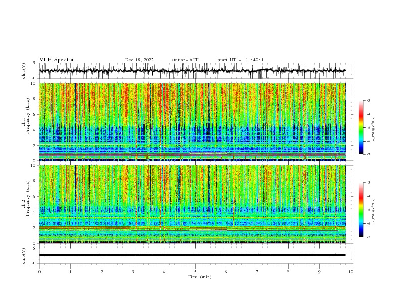The image size is (395, 305).
Task: Click the "Time (min)" axis label
Action: point(199,277)
